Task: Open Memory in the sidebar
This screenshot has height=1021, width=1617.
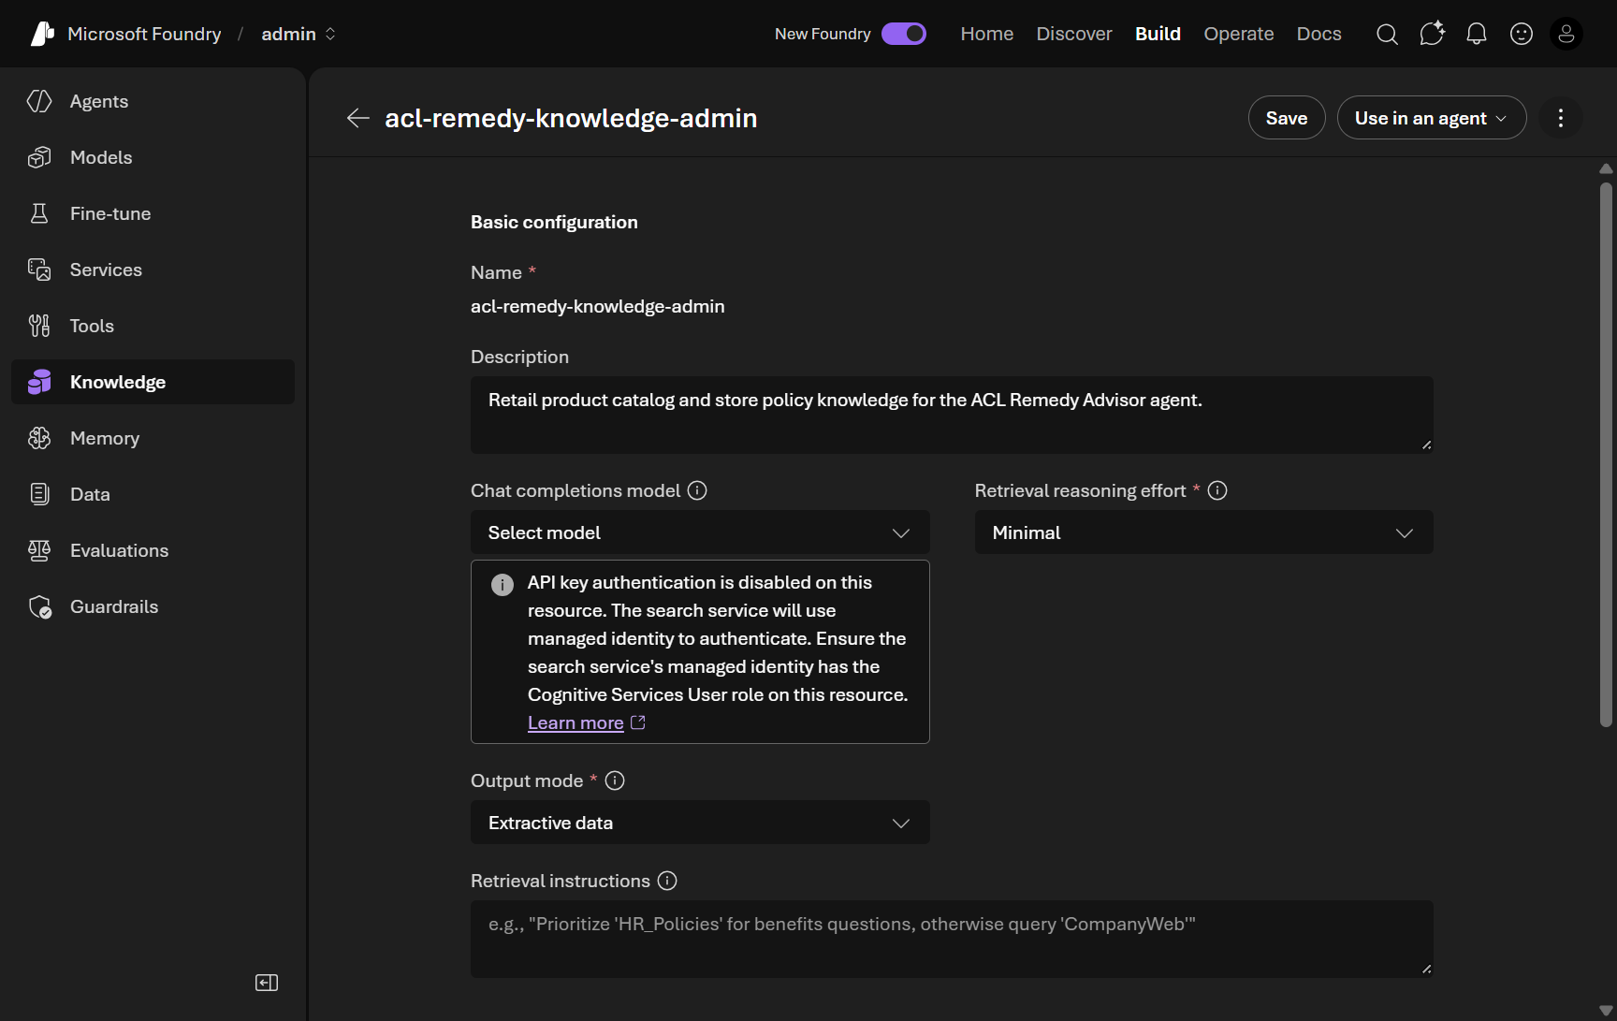Action: tap(153, 438)
